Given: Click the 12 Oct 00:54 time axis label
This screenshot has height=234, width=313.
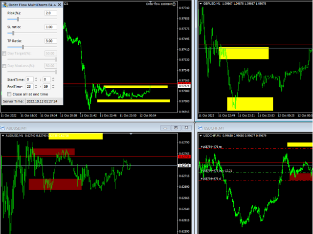Looking at the screenshot, I should (x=148, y=116).
